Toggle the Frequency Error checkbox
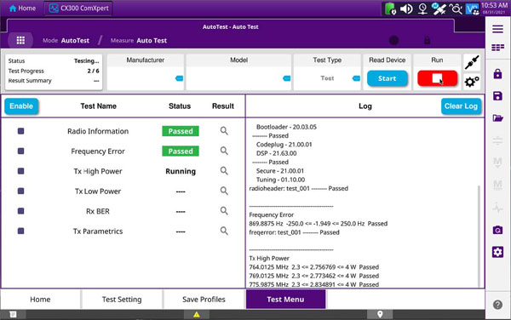 [20, 151]
